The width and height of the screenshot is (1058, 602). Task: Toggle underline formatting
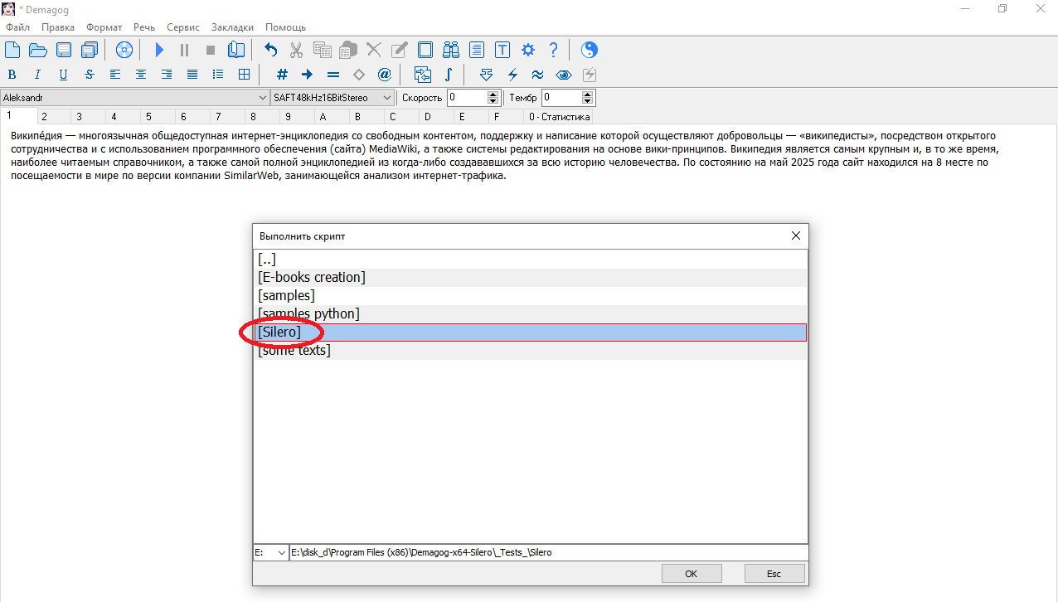pos(63,75)
